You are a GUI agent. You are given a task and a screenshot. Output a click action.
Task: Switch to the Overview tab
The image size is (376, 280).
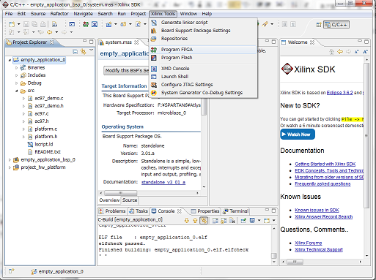pos(109,200)
